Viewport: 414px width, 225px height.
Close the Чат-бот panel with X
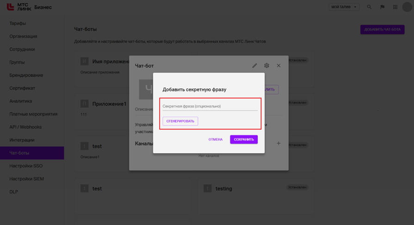point(278,66)
